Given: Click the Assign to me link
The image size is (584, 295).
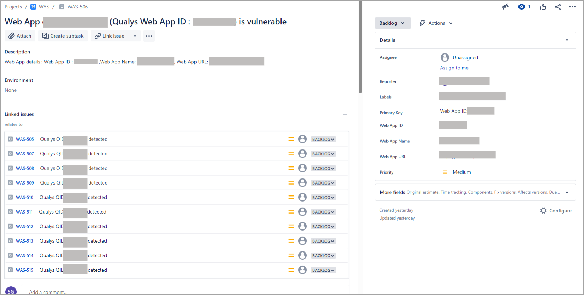Looking at the screenshot, I should 454,68.
